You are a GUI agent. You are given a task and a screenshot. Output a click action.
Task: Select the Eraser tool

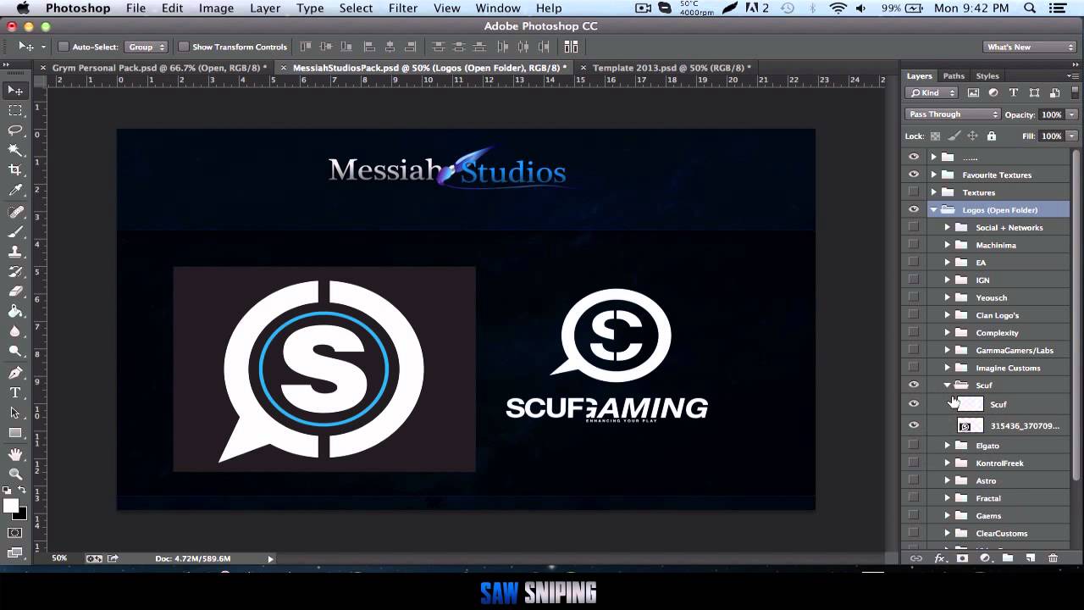click(x=15, y=291)
